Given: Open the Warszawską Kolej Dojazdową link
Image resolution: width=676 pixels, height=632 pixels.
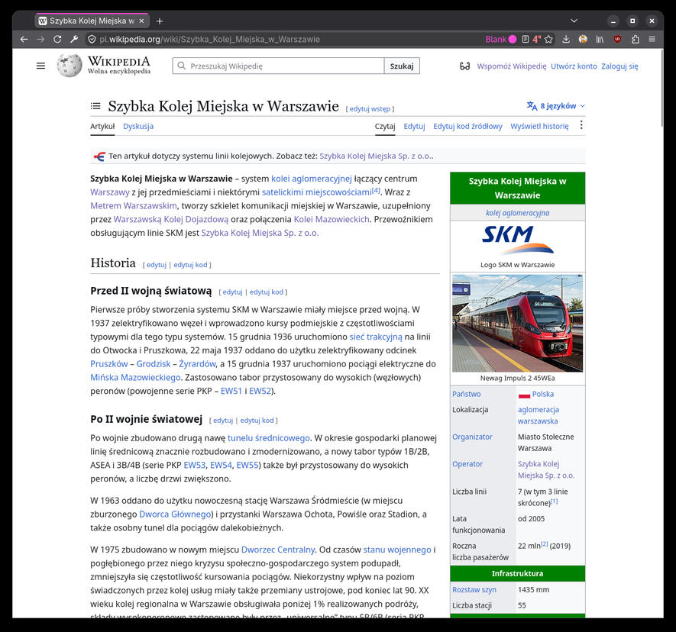Looking at the screenshot, I should coord(171,219).
